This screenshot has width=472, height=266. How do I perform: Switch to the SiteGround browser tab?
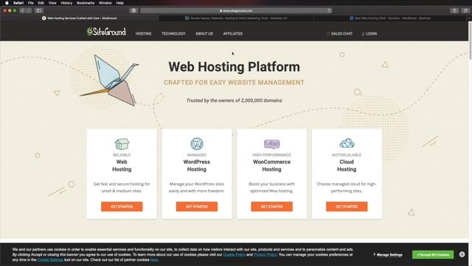[80, 18]
